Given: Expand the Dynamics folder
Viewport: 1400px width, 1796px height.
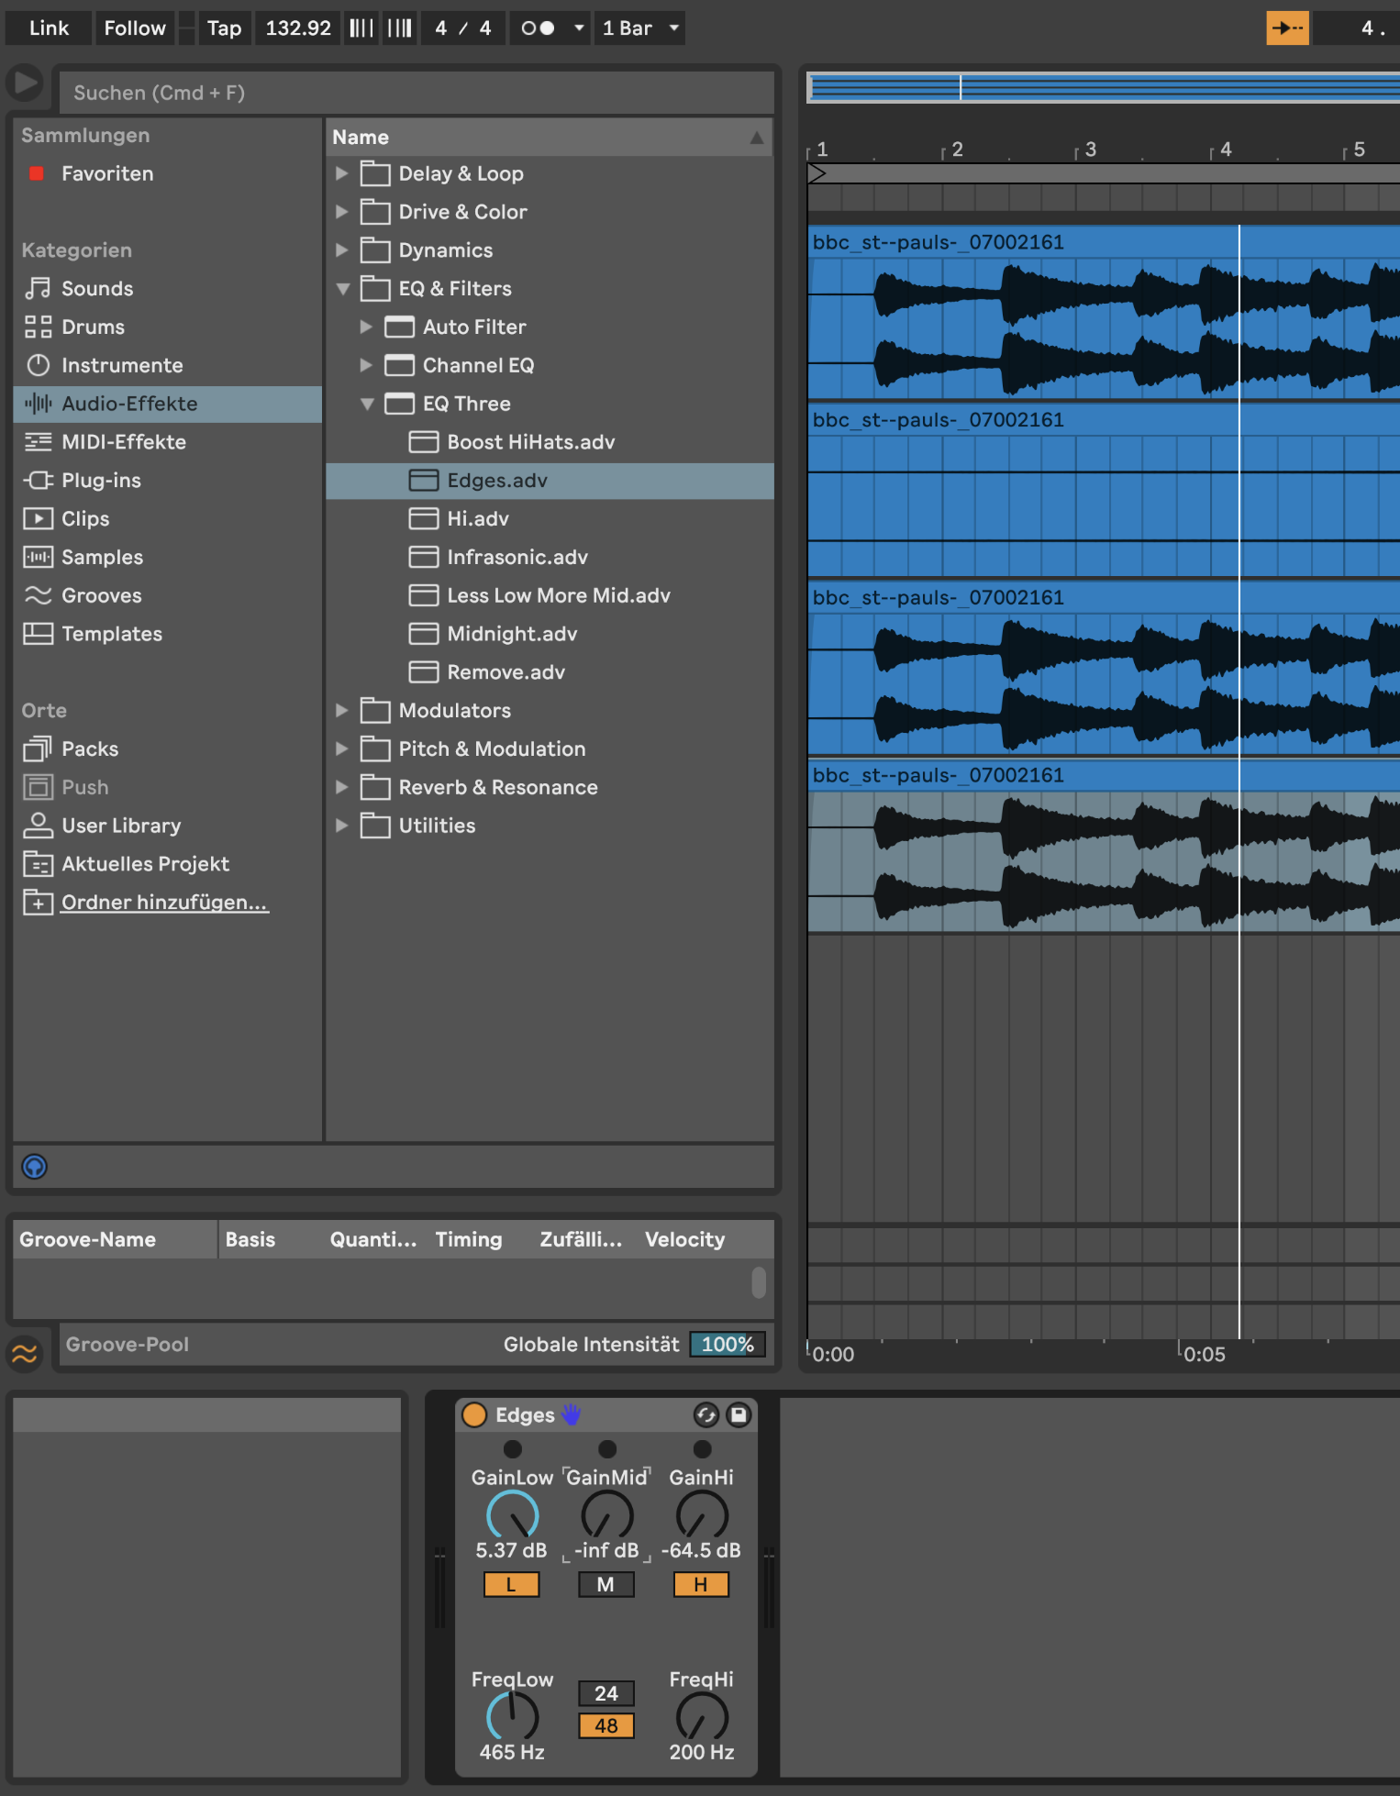Looking at the screenshot, I should click(341, 250).
